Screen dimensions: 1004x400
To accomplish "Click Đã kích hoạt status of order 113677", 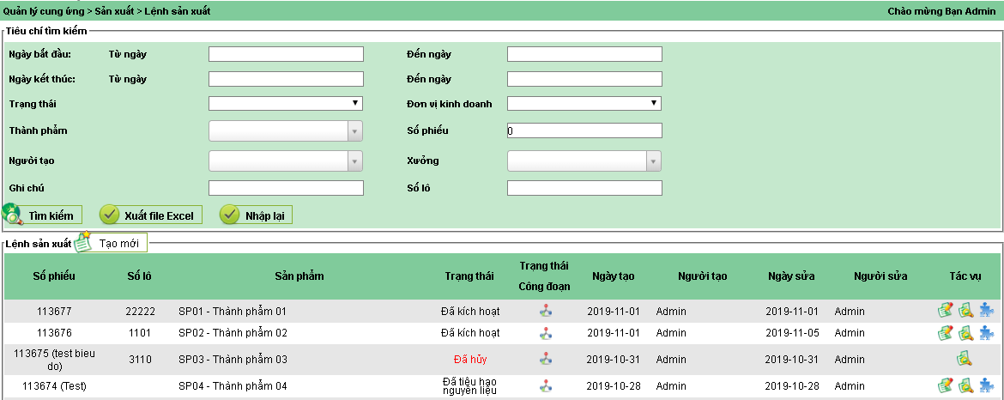I will 470,311.
